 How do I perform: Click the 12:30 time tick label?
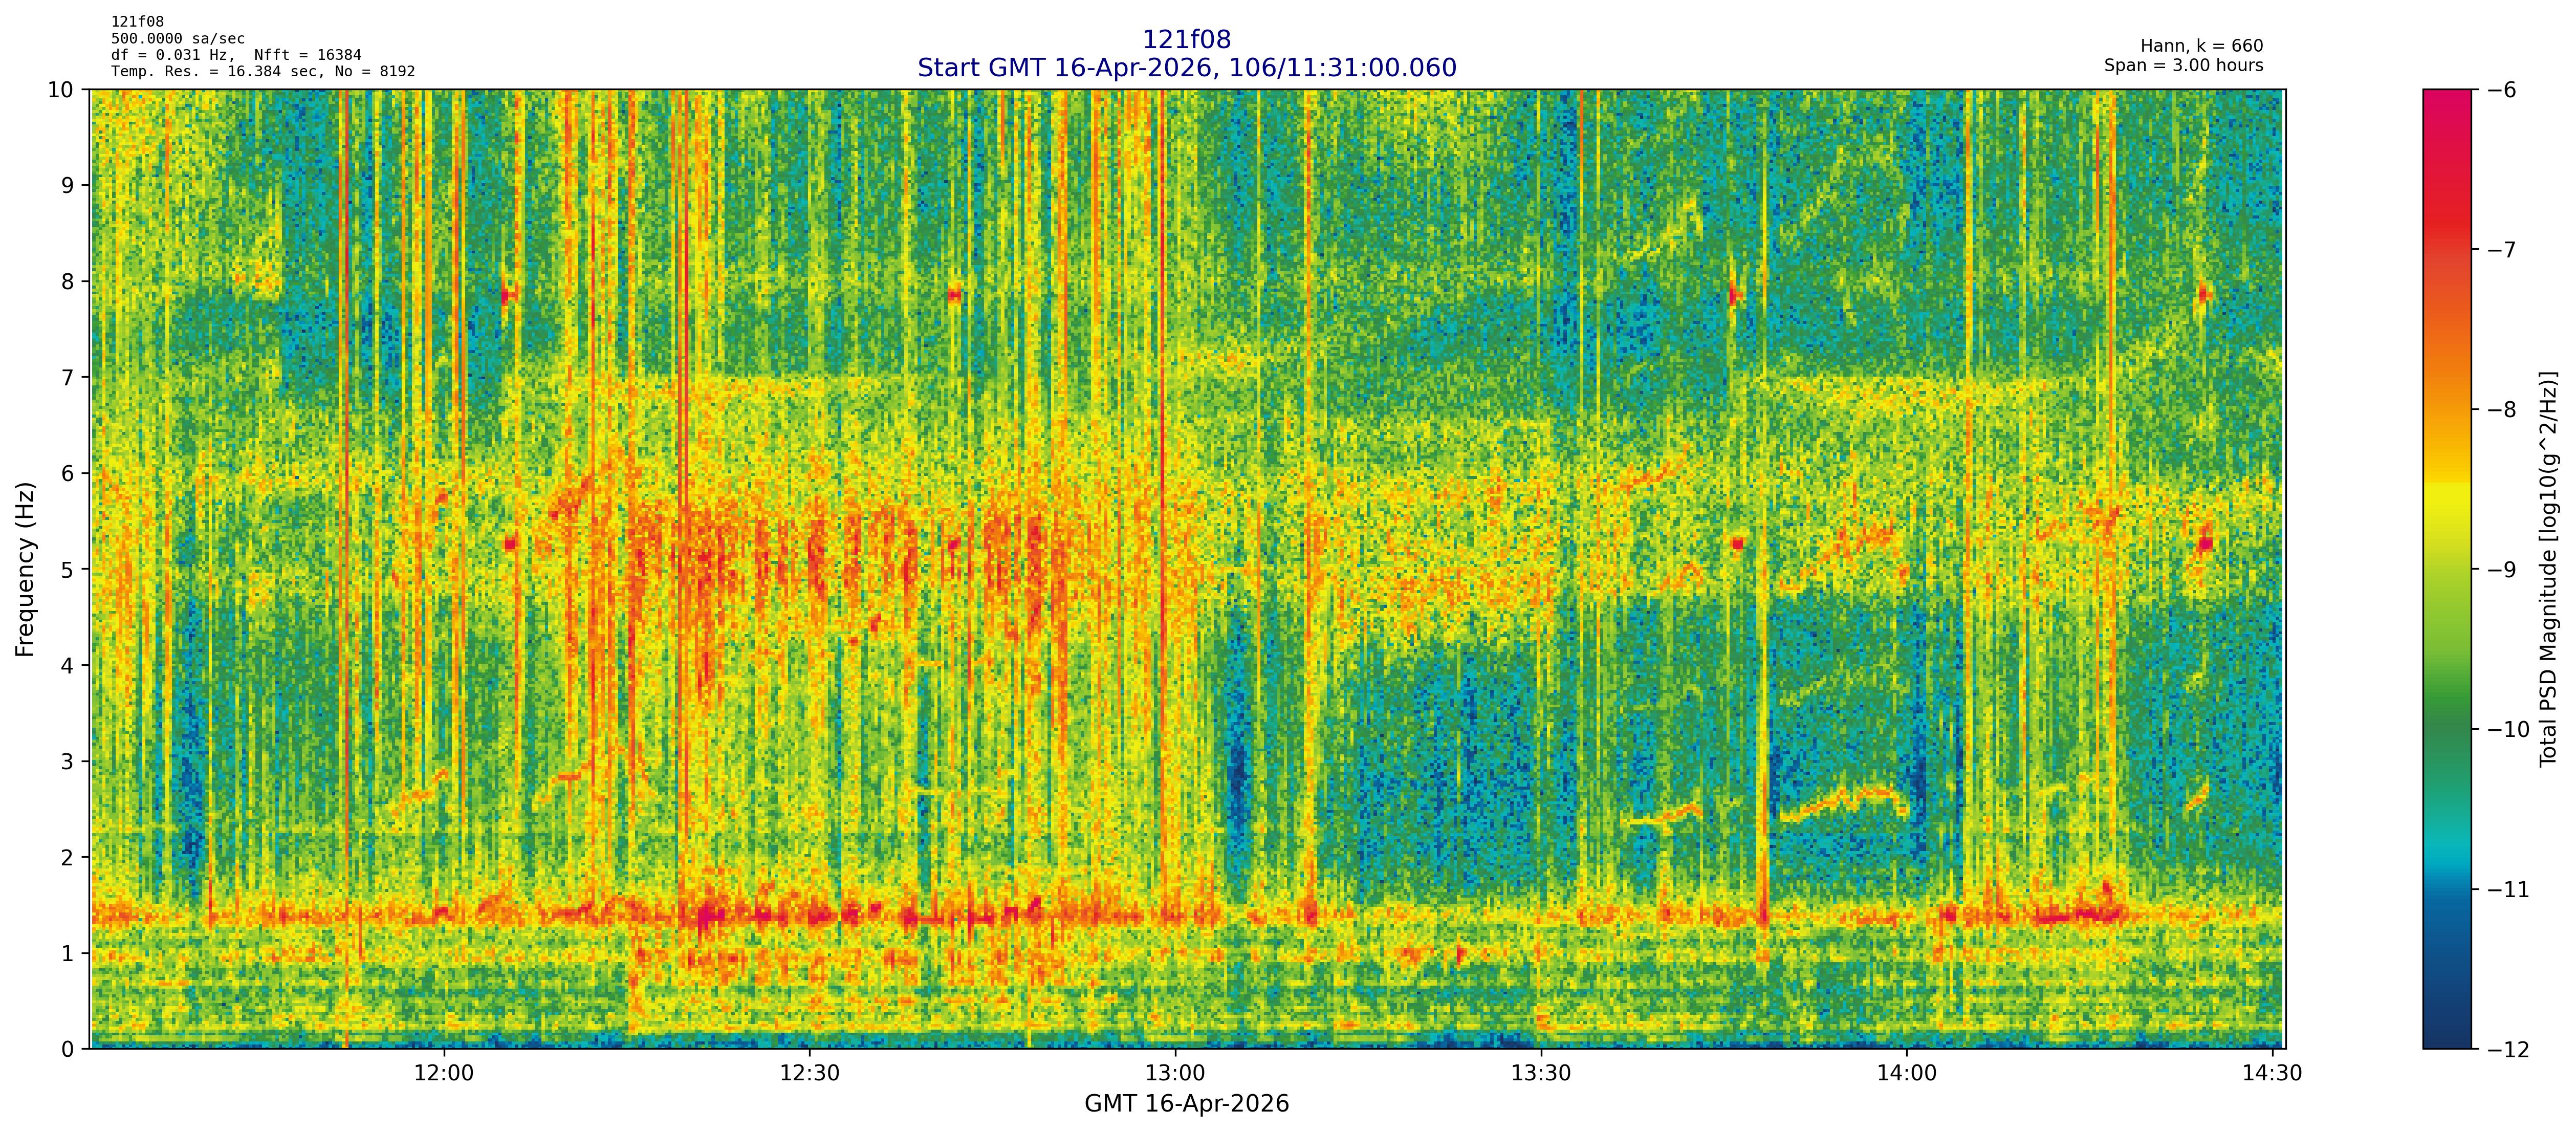coord(809,1074)
